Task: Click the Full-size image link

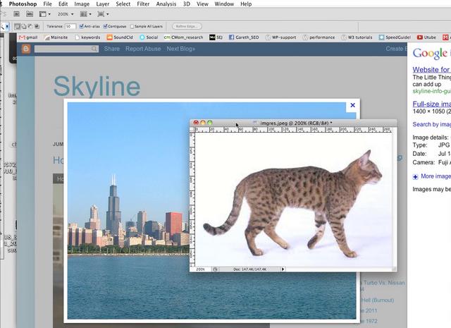Action: point(432,104)
